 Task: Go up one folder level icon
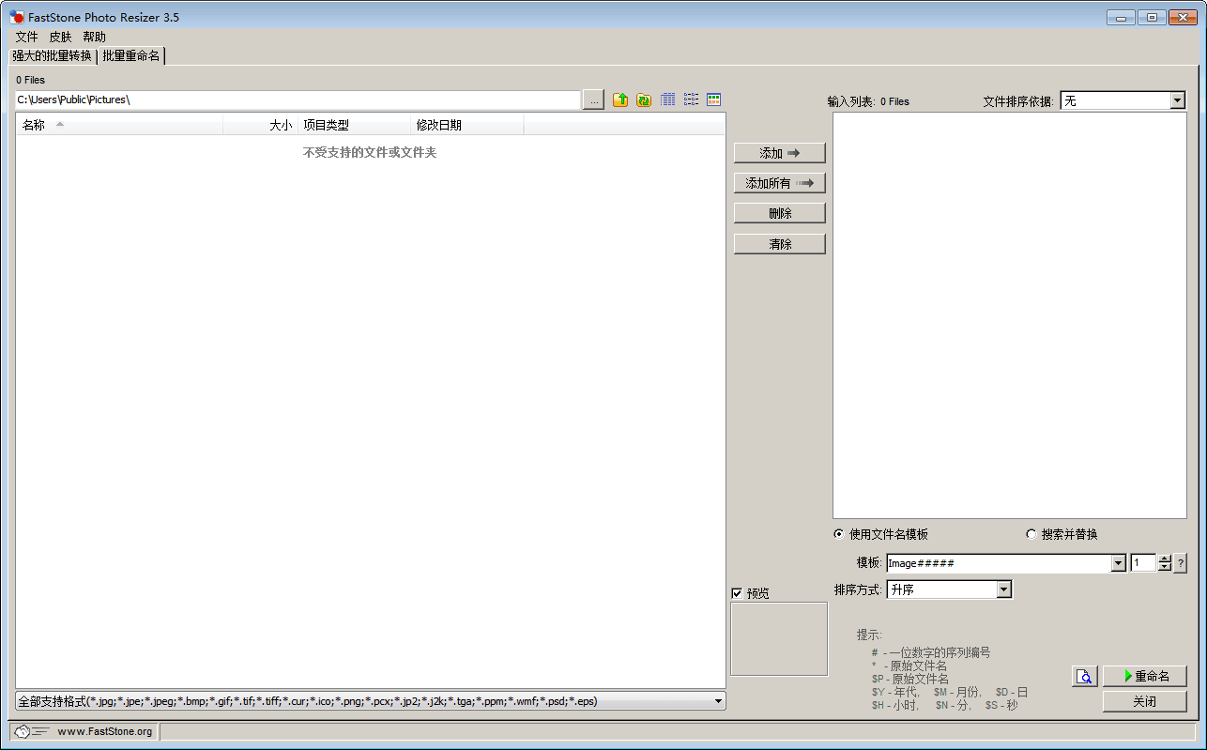[x=620, y=99]
